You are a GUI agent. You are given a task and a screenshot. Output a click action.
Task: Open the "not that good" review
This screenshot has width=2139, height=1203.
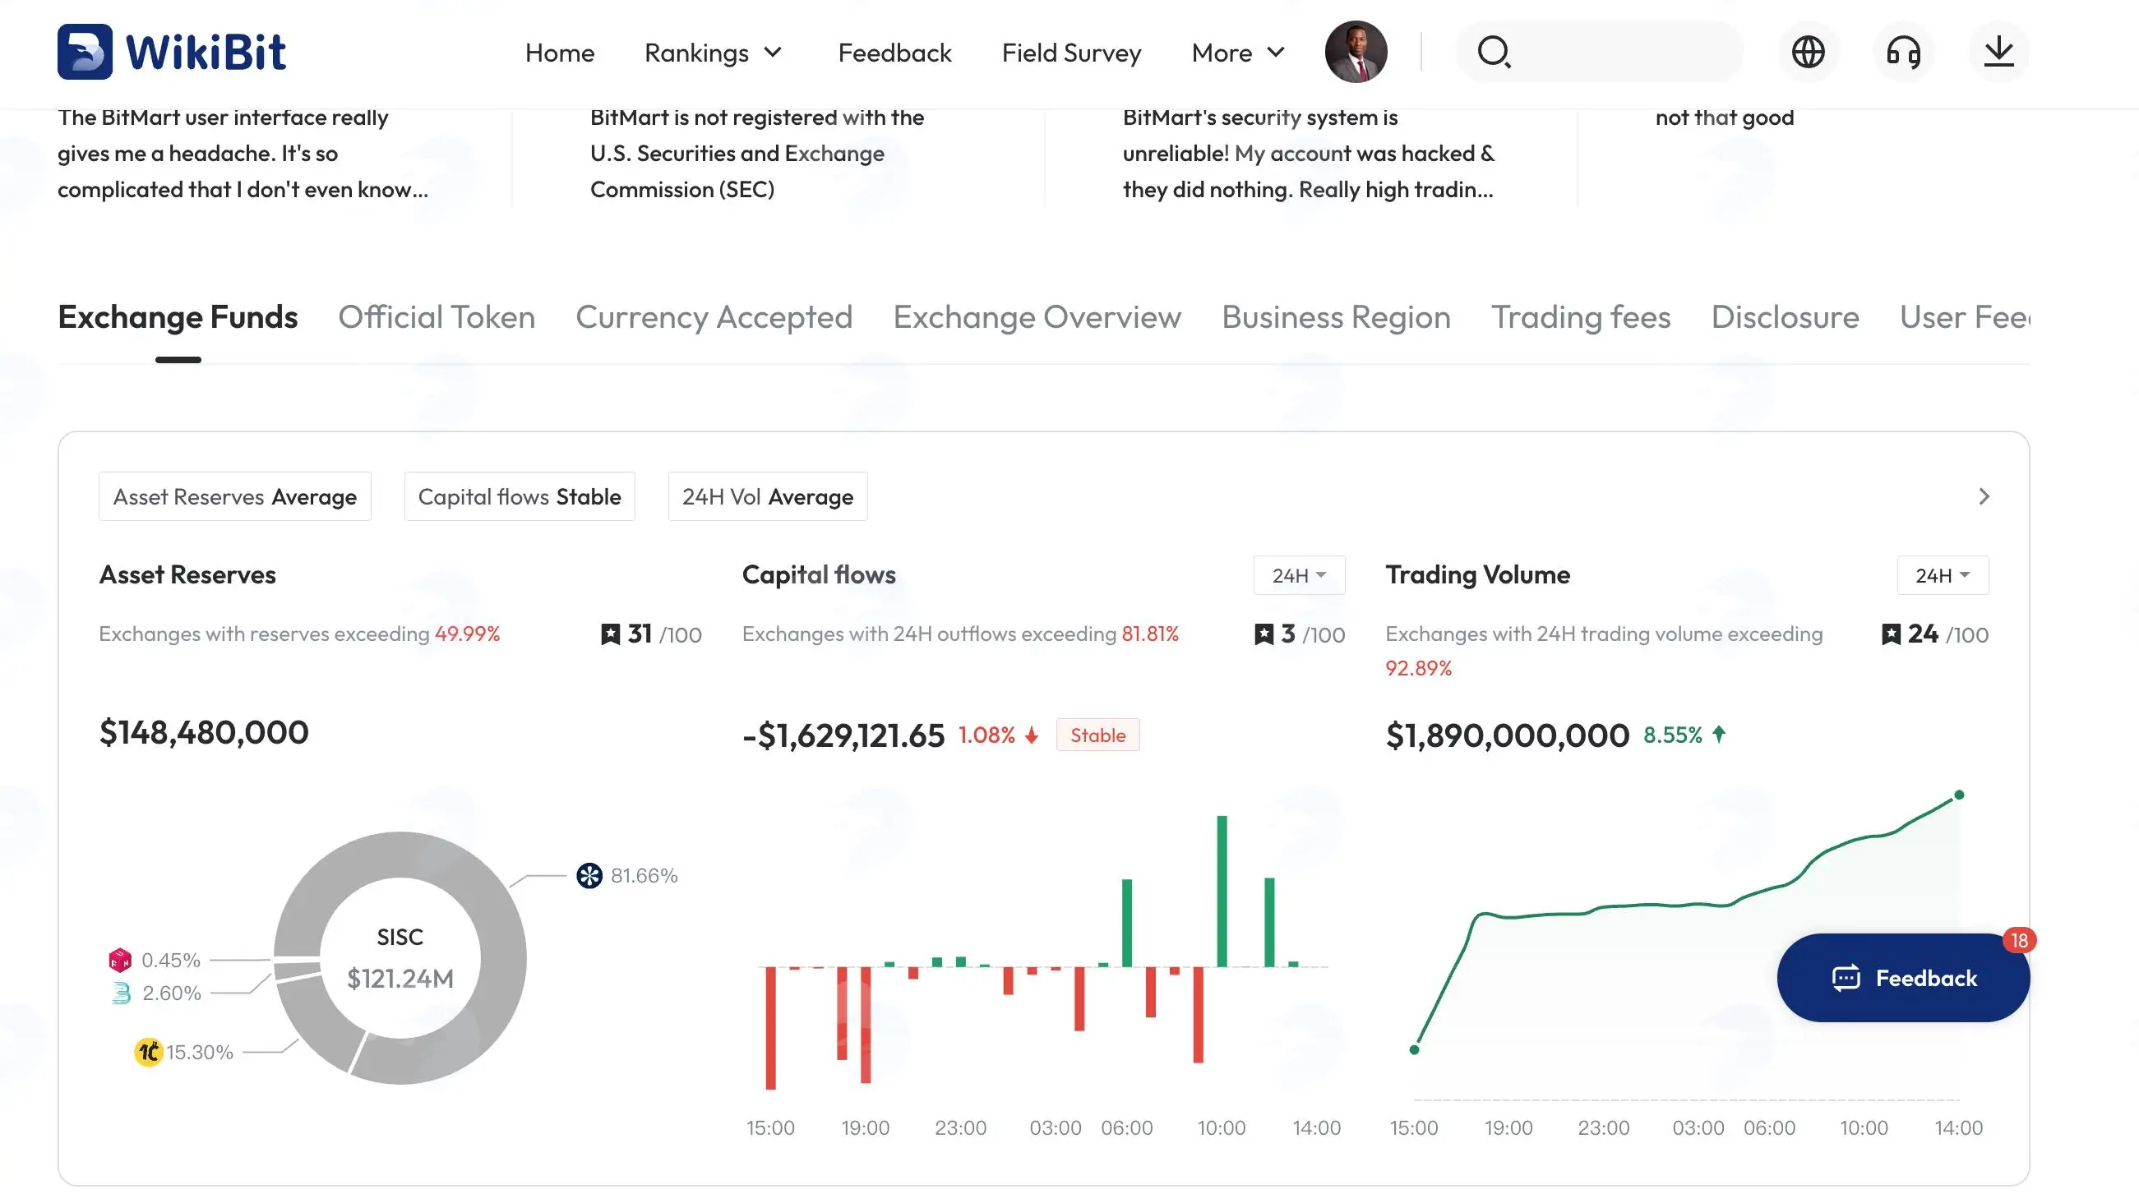[1725, 118]
